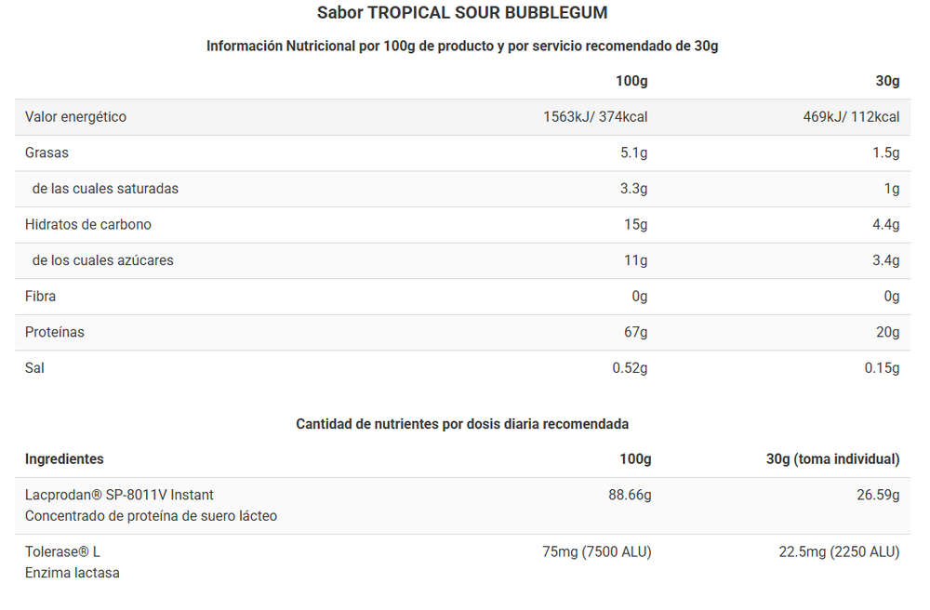Screen dimensions: 930x610
Task: Select the Sal row label
Action: 34,368
